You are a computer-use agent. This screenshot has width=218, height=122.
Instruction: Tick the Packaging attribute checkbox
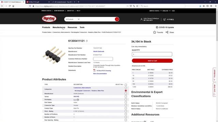(126, 99)
